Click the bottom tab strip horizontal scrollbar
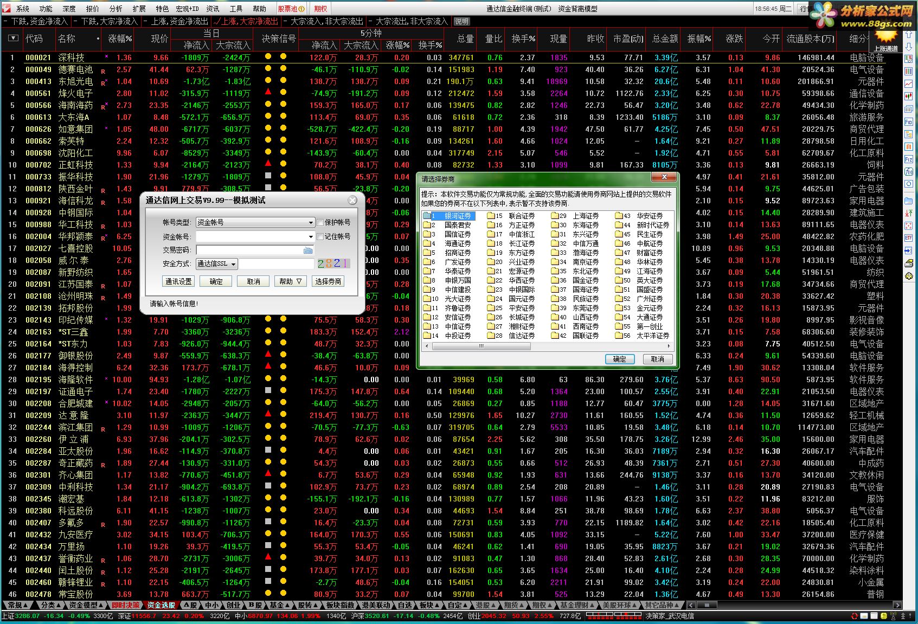This screenshot has height=624, width=918. click(794, 605)
